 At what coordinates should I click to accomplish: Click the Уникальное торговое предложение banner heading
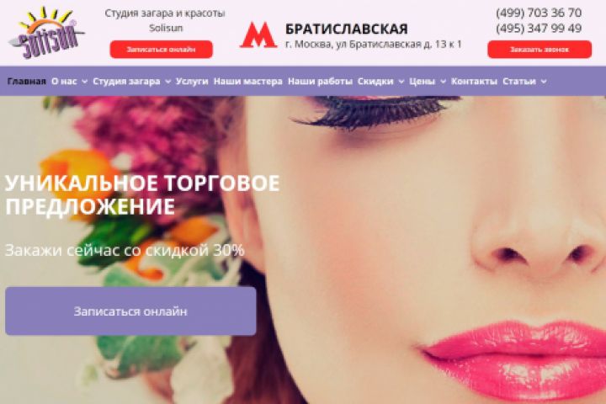click(142, 194)
